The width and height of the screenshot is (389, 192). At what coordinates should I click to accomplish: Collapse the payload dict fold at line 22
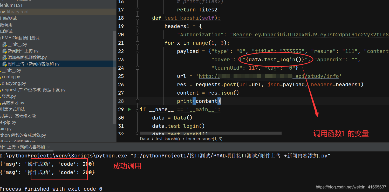137,51
